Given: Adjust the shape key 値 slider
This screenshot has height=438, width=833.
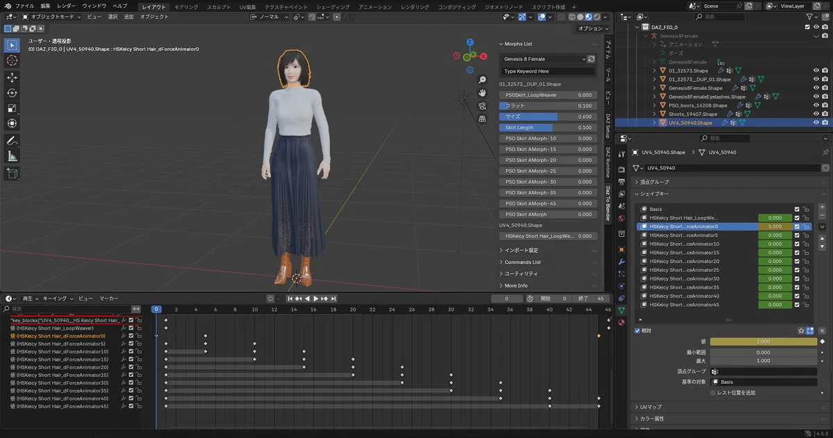Looking at the screenshot, I should 764,342.
